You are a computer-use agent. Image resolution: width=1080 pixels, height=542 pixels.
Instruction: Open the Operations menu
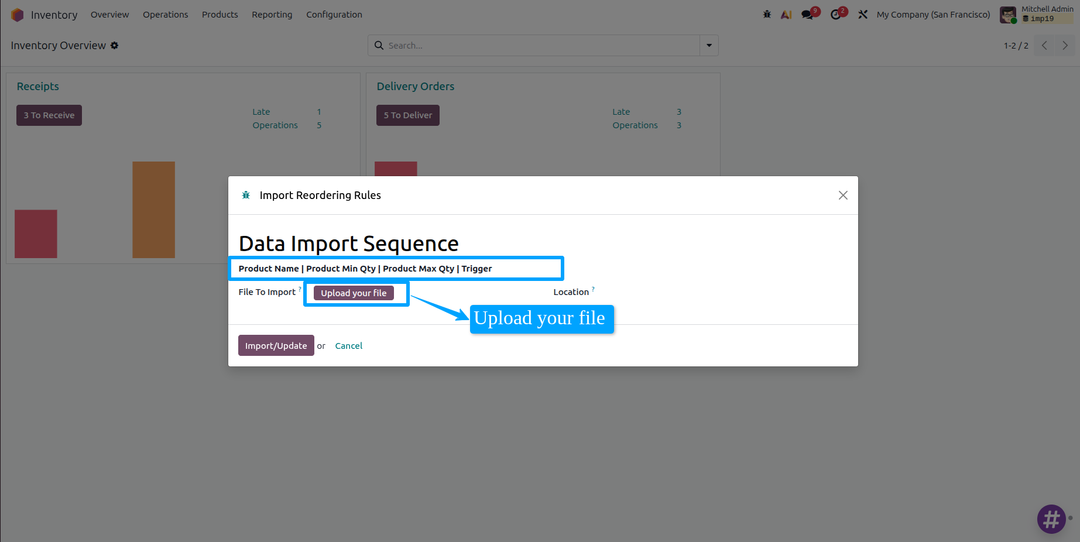tap(166, 15)
